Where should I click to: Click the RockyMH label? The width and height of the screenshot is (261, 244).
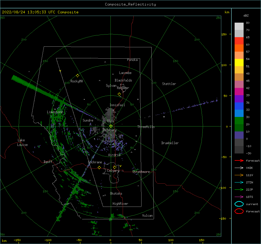coord(77,81)
